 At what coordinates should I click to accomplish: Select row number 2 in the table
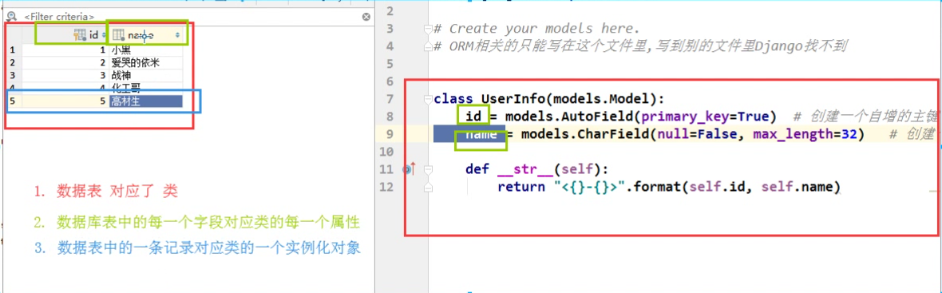pos(12,61)
